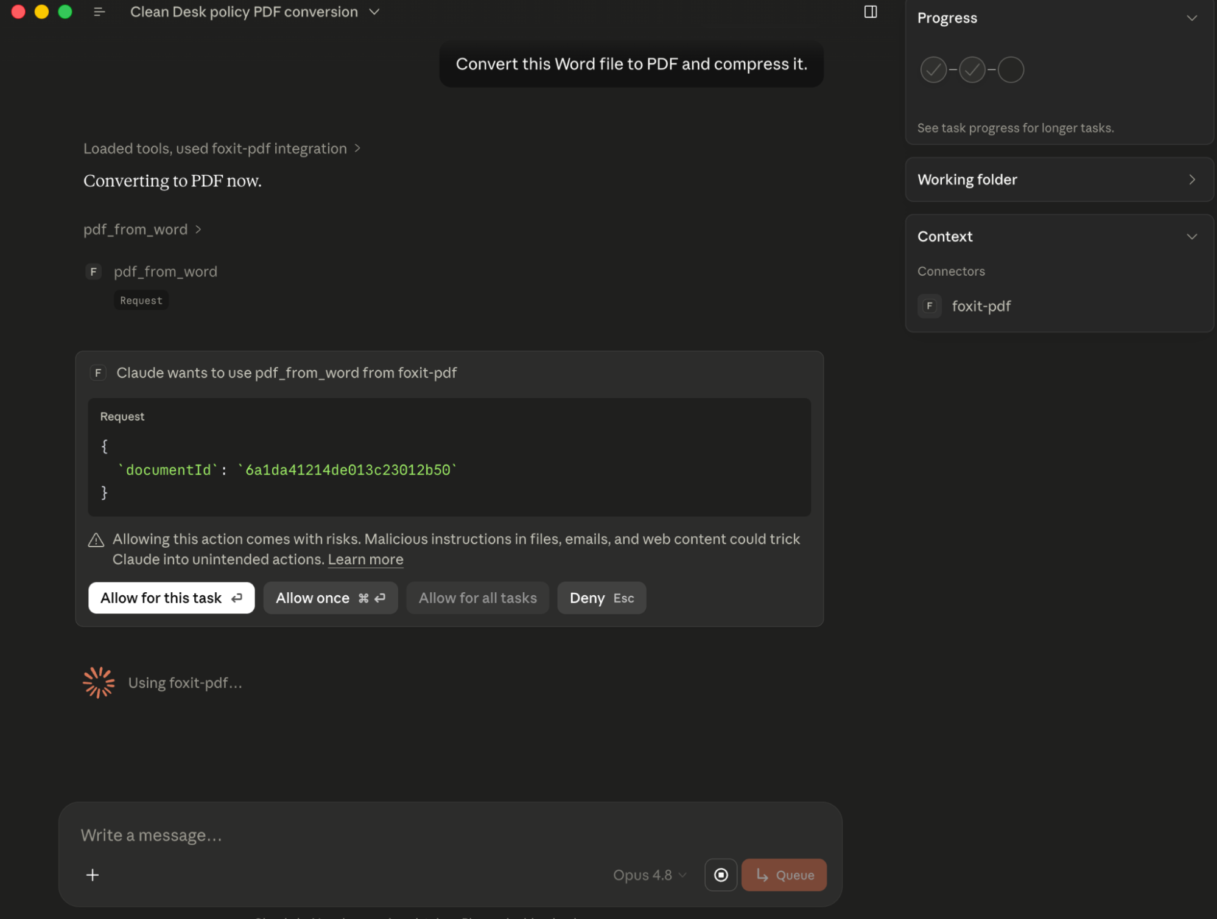Click the third pending progress step
This screenshot has height=919, width=1217.
point(1011,70)
